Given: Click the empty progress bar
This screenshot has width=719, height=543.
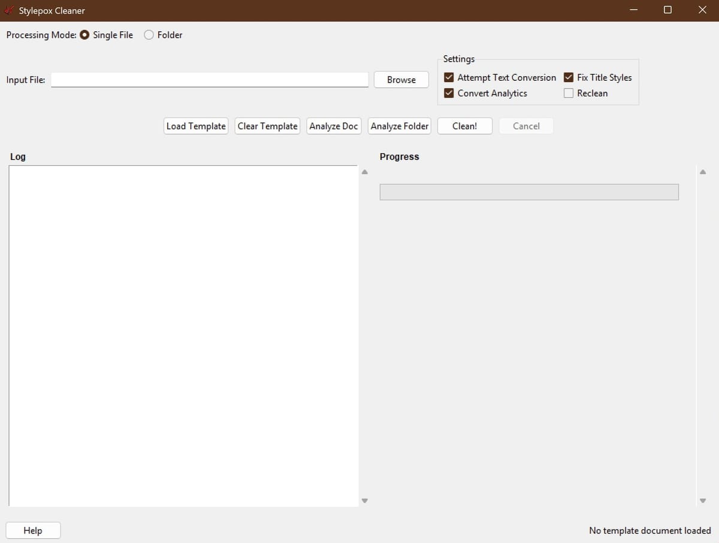Looking at the screenshot, I should [x=528, y=192].
